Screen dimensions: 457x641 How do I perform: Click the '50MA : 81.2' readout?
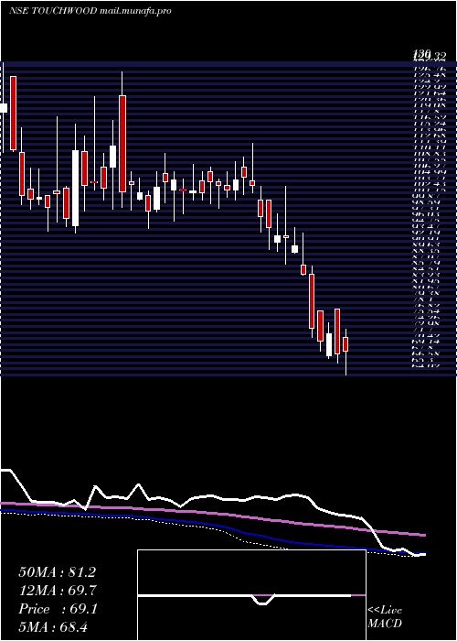tap(58, 572)
